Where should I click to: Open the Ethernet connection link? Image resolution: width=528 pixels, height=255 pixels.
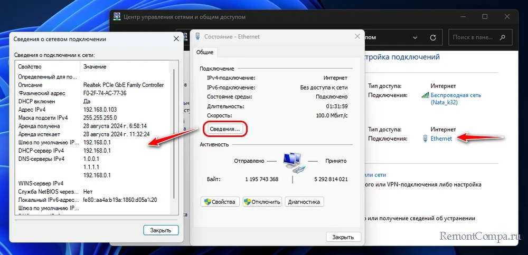pos(441,139)
